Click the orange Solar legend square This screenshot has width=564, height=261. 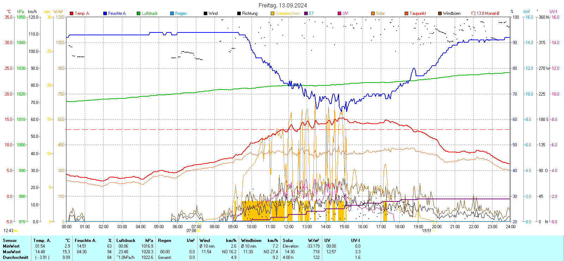(x=373, y=13)
